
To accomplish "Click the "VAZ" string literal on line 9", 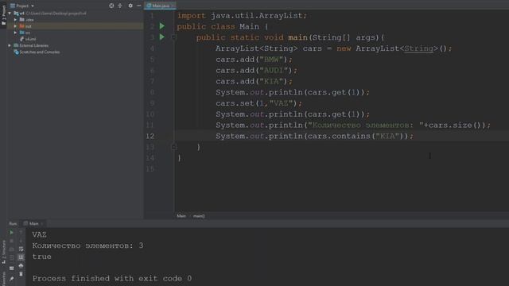I will point(281,103).
